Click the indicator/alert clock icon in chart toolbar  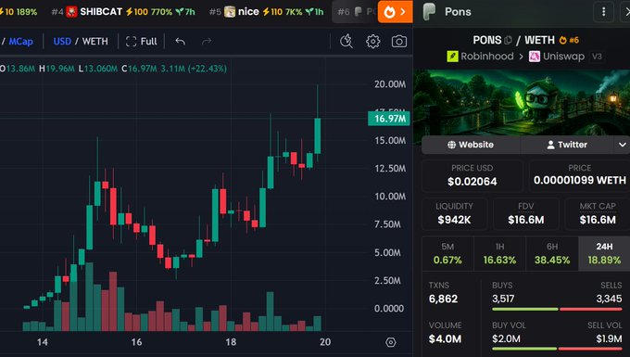pos(346,41)
